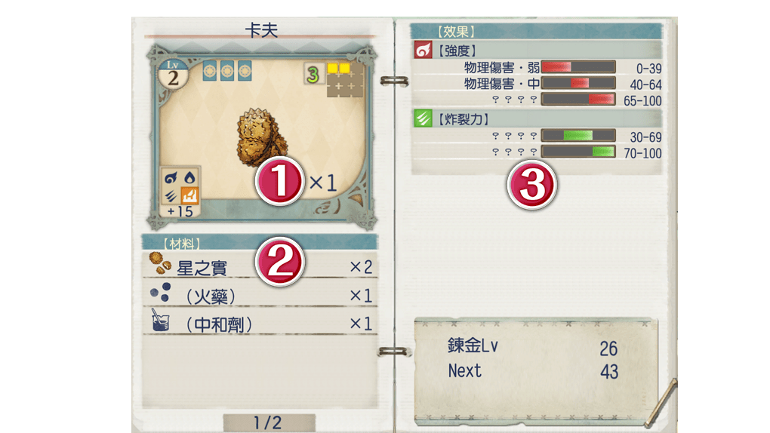Select the 火藥 material category icon
This screenshot has width=770, height=433.
[x=161, y=292]
